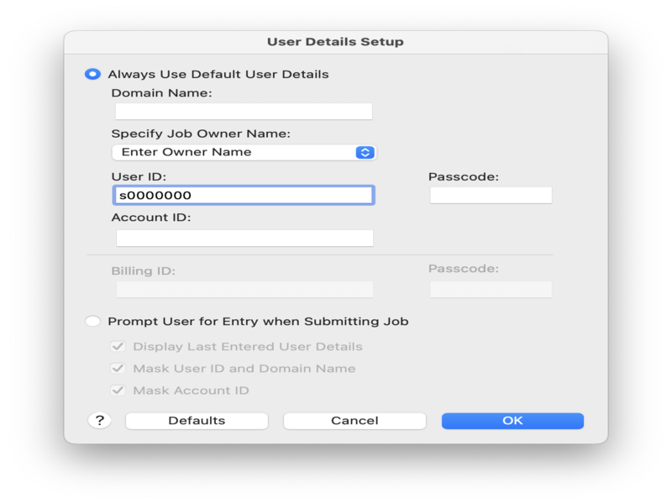
Task: Click the Domain Name input field
Action: [244, 112]
